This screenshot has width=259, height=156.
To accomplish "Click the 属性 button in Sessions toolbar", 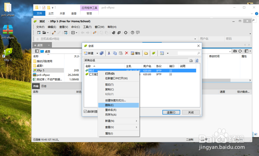I will point(135,53).
